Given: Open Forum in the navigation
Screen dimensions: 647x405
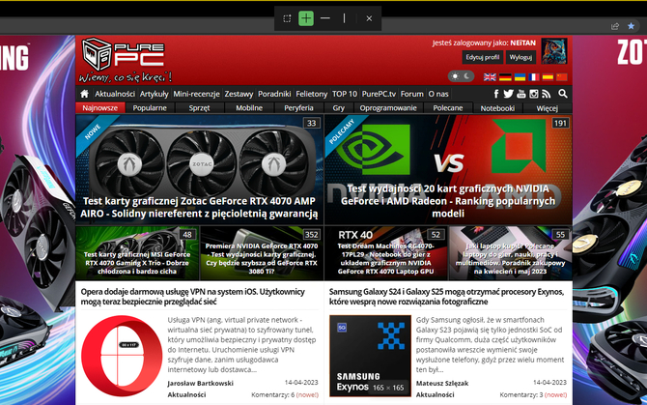Looking at the screenshot, I should point(411,94).
